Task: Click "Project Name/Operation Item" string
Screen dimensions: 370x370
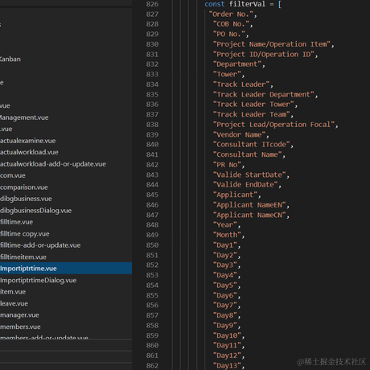Action: point(272,44)
